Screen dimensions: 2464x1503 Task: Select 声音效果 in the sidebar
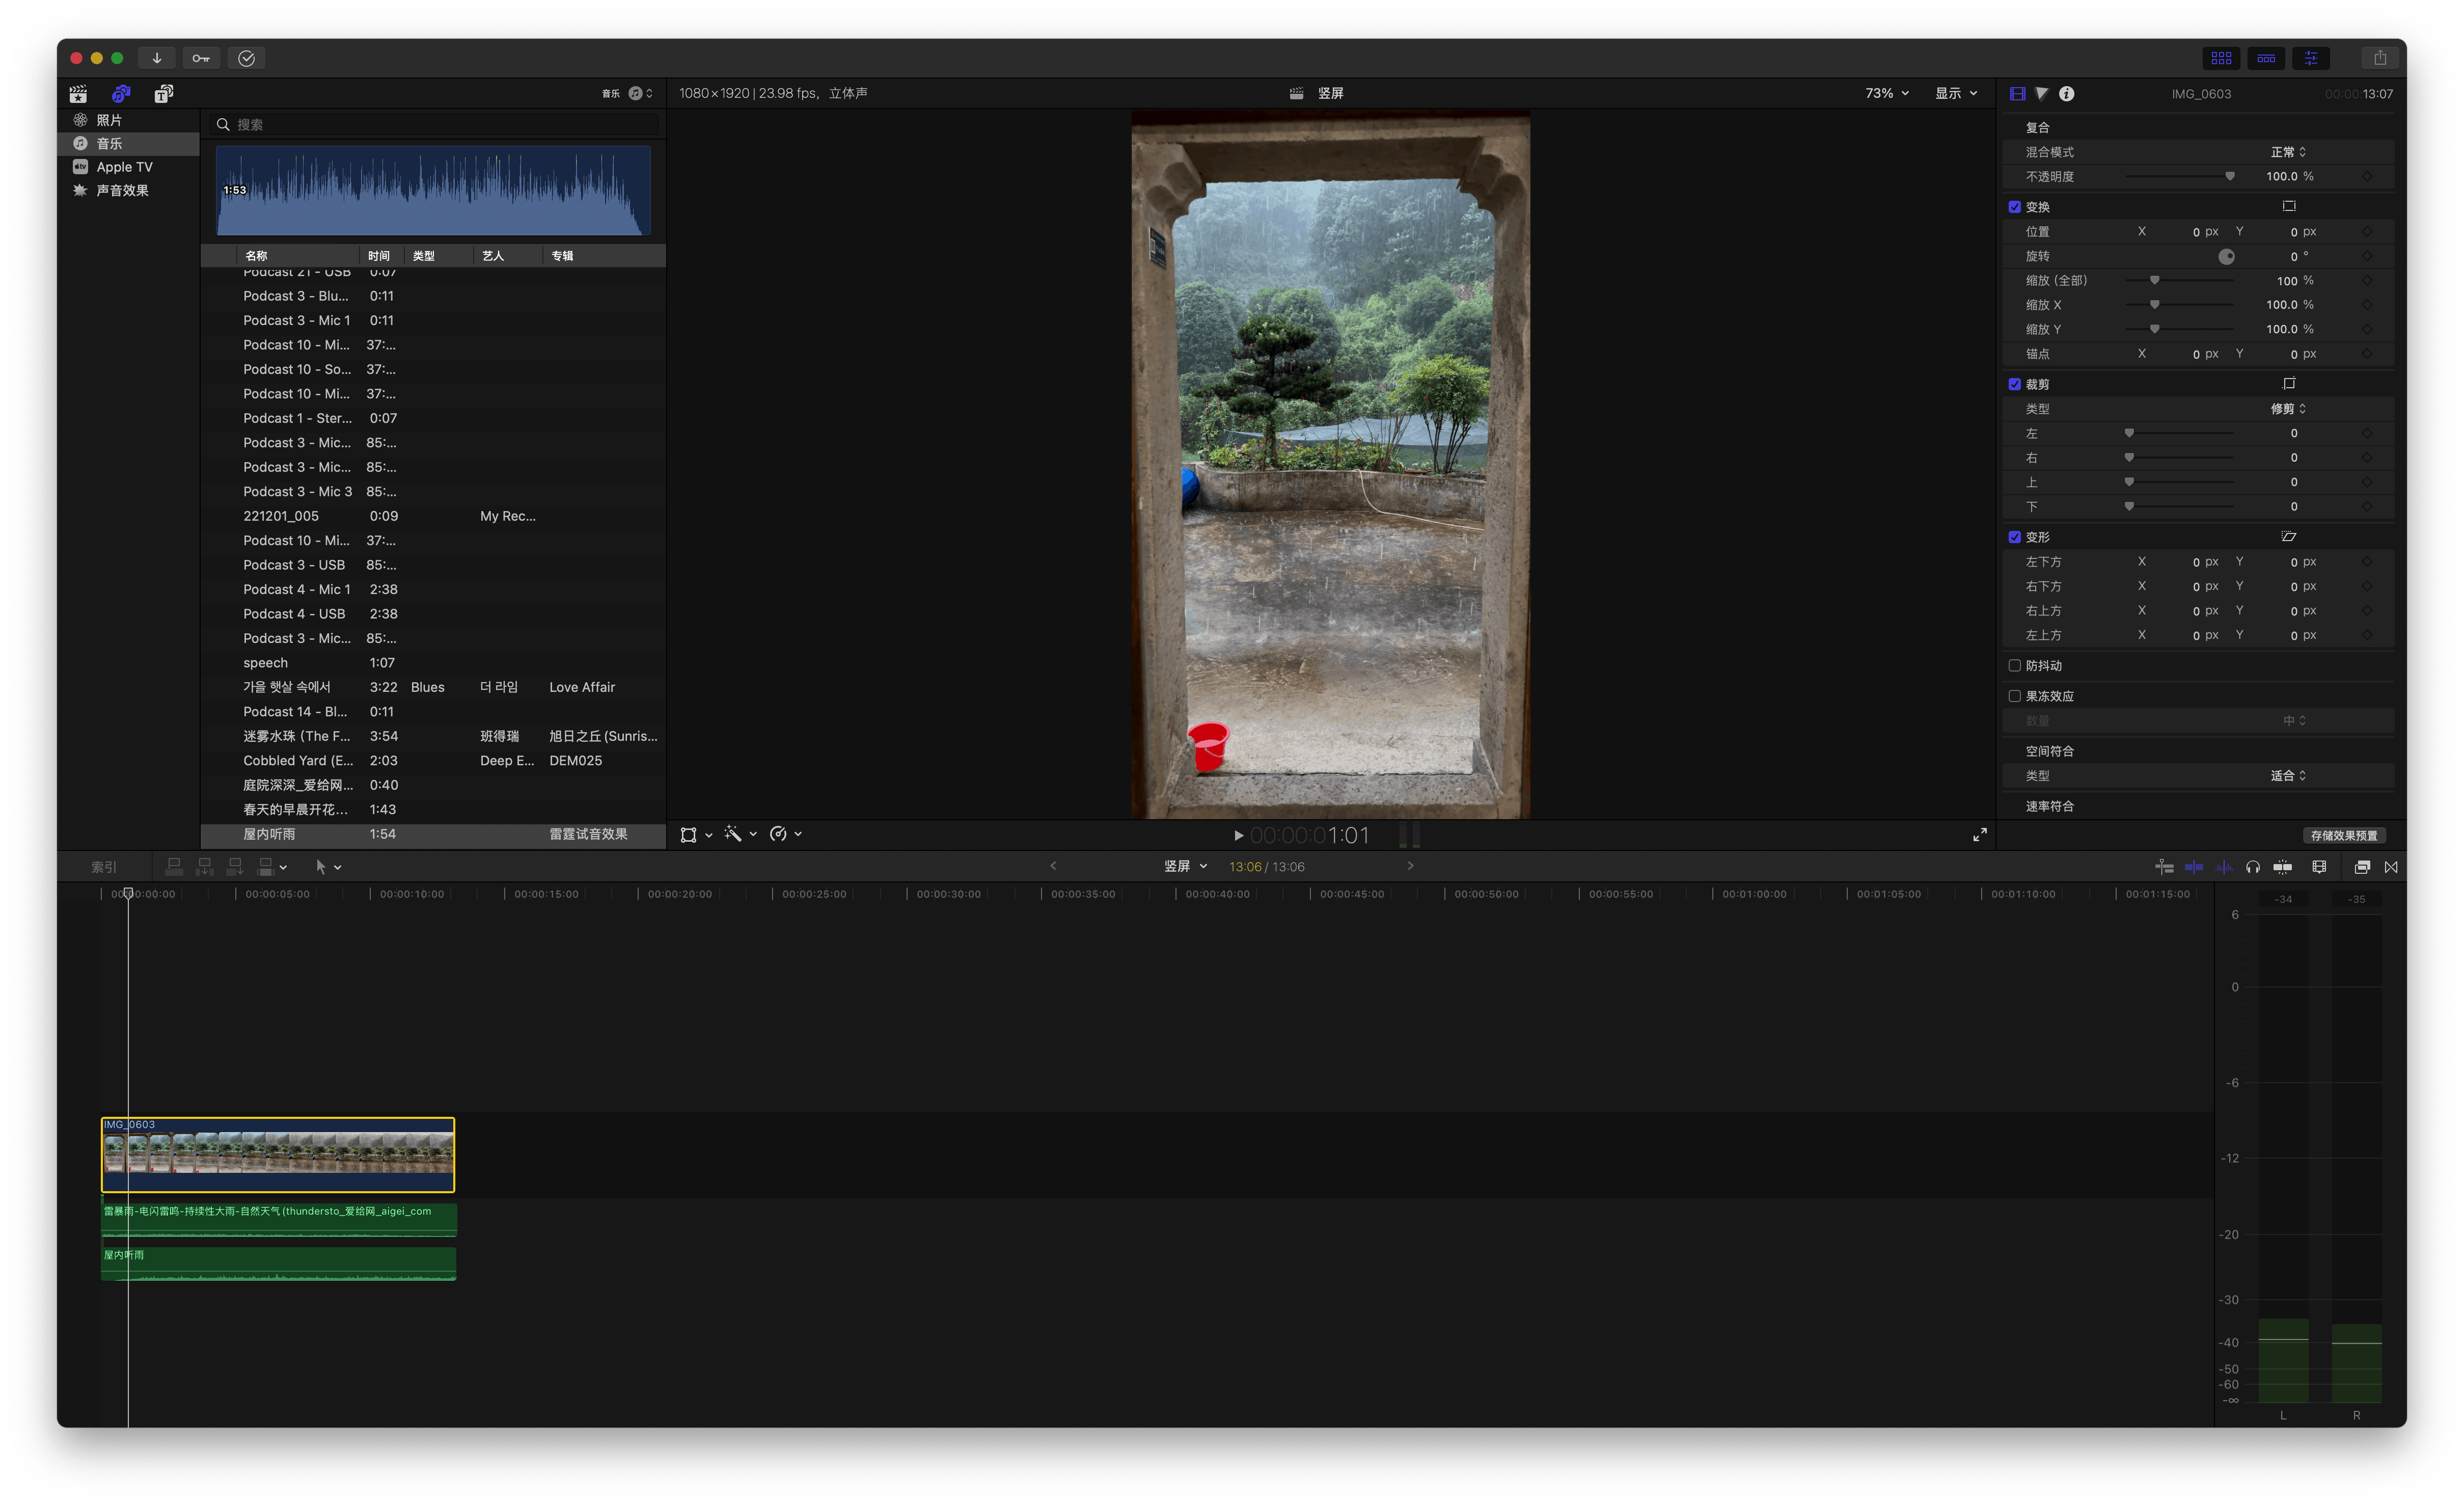click(x=122, y=190)
